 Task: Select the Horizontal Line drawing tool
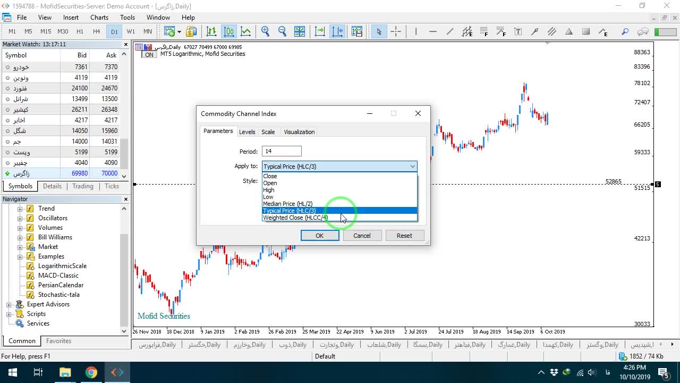pyautogui.click(x=433, y=31)
